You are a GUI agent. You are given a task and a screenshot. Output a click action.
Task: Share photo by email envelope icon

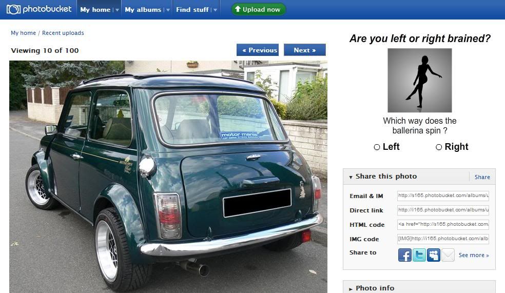[448, 255]
